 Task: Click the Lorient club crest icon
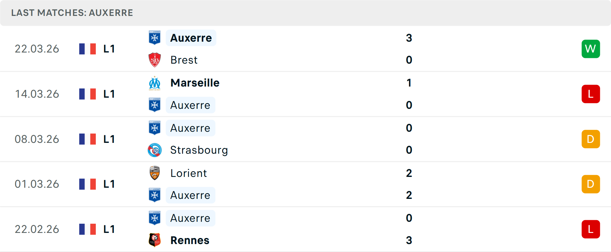(x=155, y=173)
